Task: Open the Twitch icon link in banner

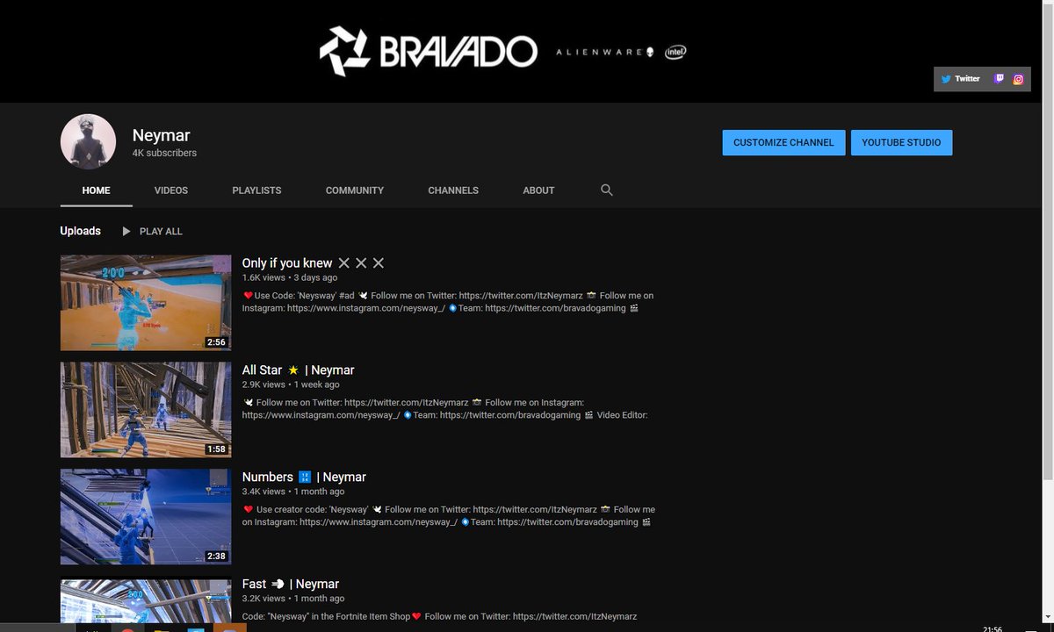Action: tap(1000, 79)
